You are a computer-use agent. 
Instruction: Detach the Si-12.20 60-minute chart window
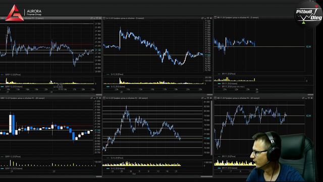point(202,98)
